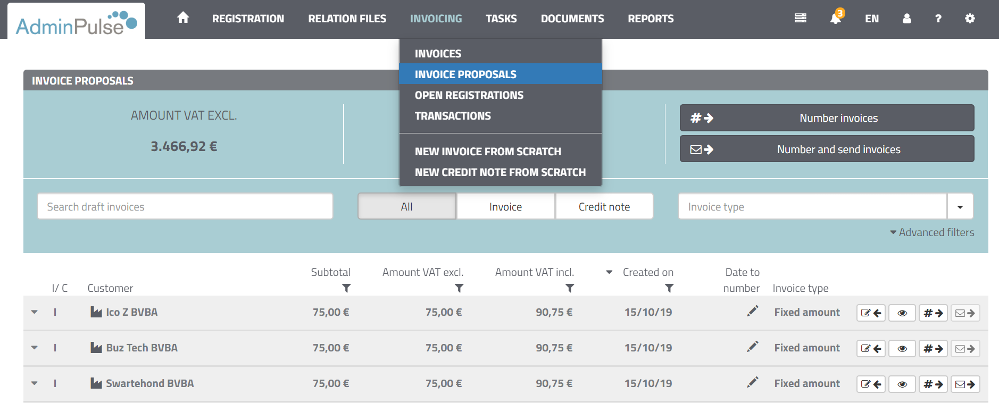Open the notifications bell icon
The image size is (999, 403).
pyautogui.click(x=836, y=19)
